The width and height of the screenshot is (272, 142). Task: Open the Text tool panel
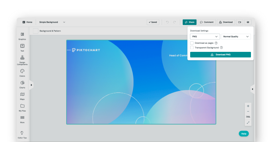22,48
